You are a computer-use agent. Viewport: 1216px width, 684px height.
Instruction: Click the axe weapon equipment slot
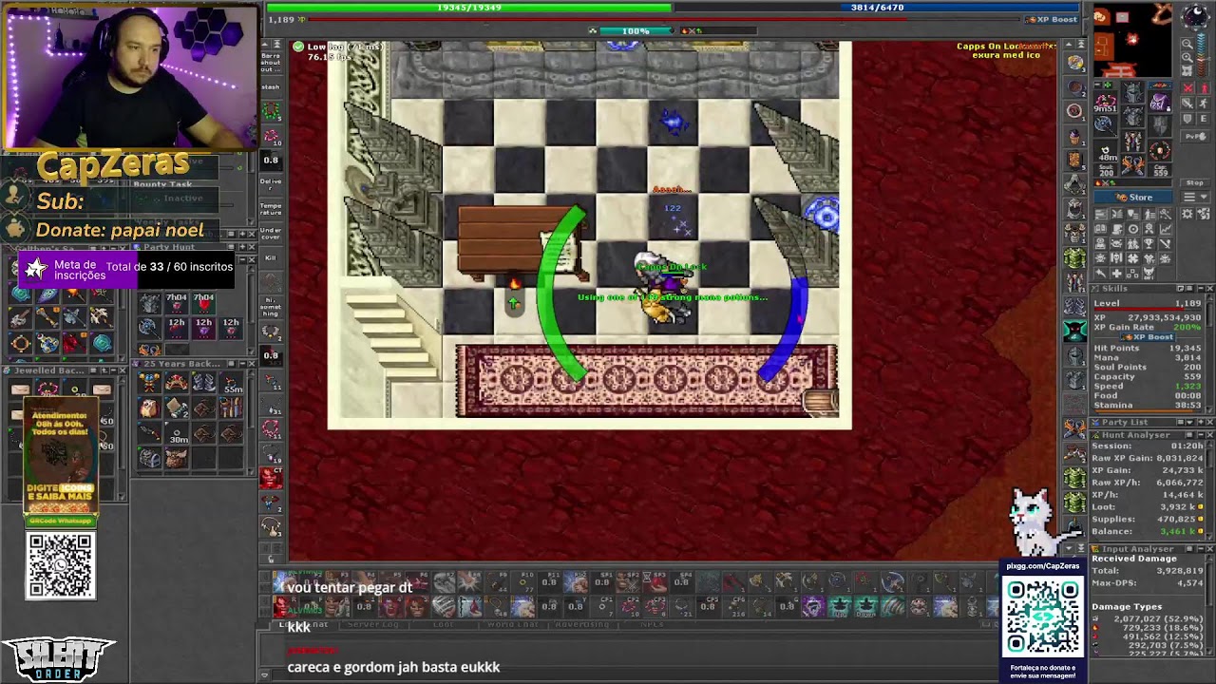(x=1105, y=124)
